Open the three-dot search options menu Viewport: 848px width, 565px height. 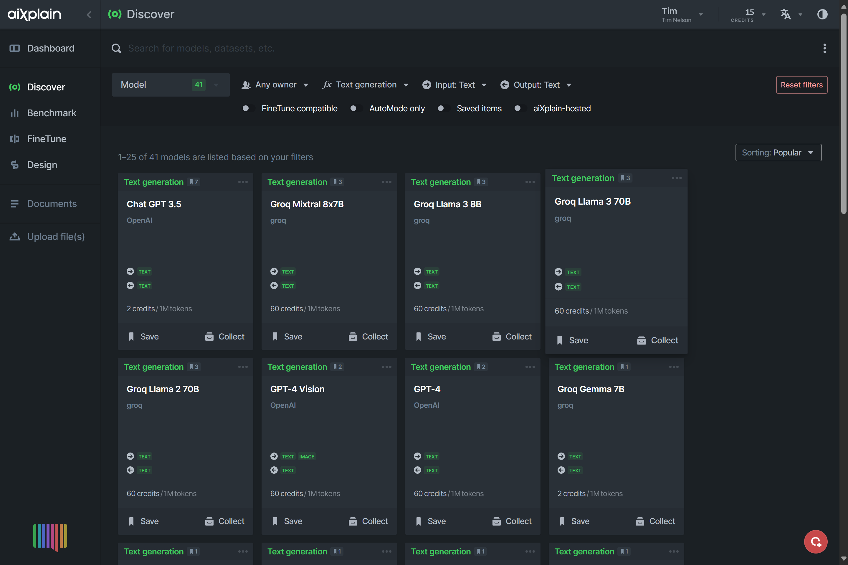point(824,48)
